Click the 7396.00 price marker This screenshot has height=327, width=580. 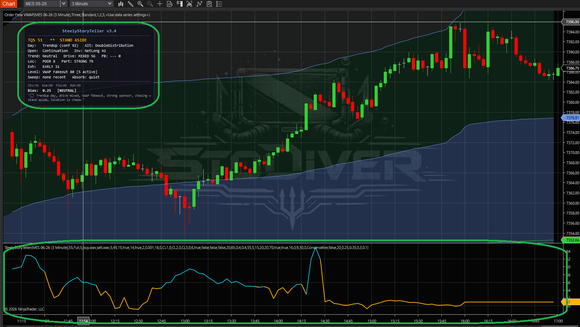pyautogui.click(x=572, y=22)
